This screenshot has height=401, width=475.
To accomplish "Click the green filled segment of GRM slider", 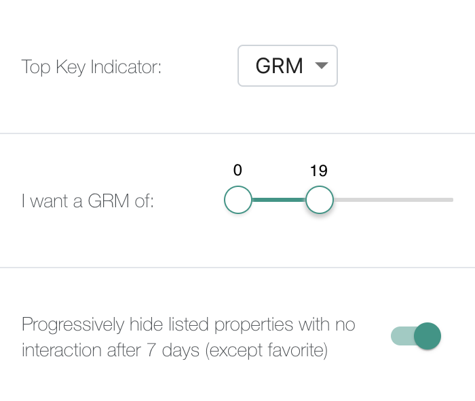I will (x=279, y=200).
